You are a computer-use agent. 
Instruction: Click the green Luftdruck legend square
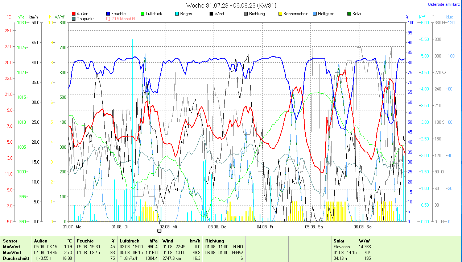click(143, 14)
